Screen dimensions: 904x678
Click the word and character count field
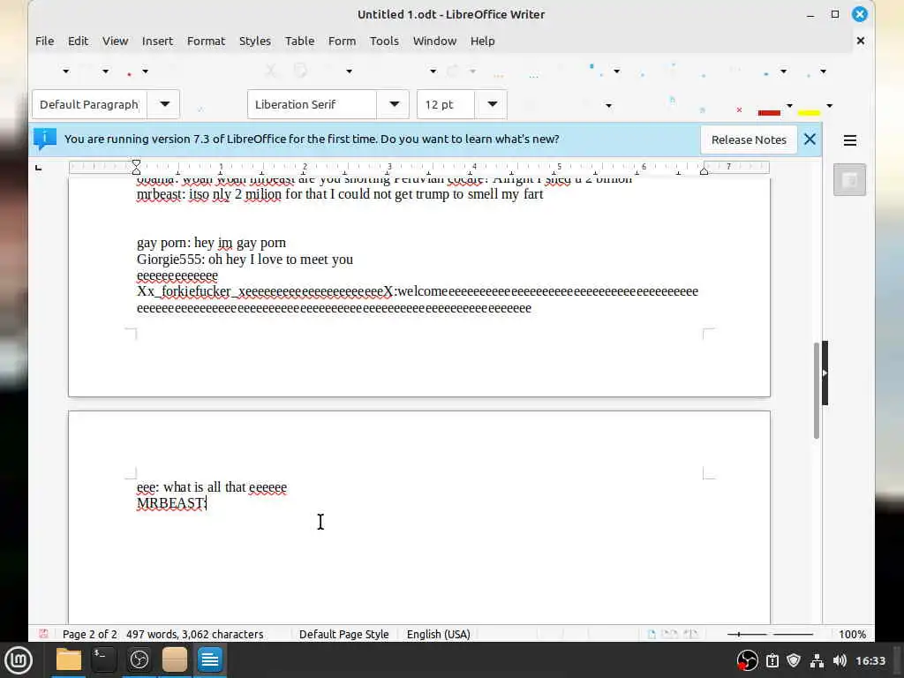(x=195, y=634)
